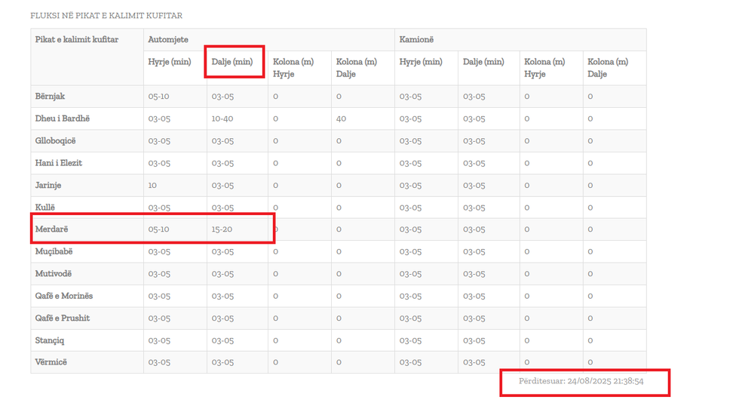Select the Kamionë column group header
Screen dimensions: 739x403
(416, 39)
